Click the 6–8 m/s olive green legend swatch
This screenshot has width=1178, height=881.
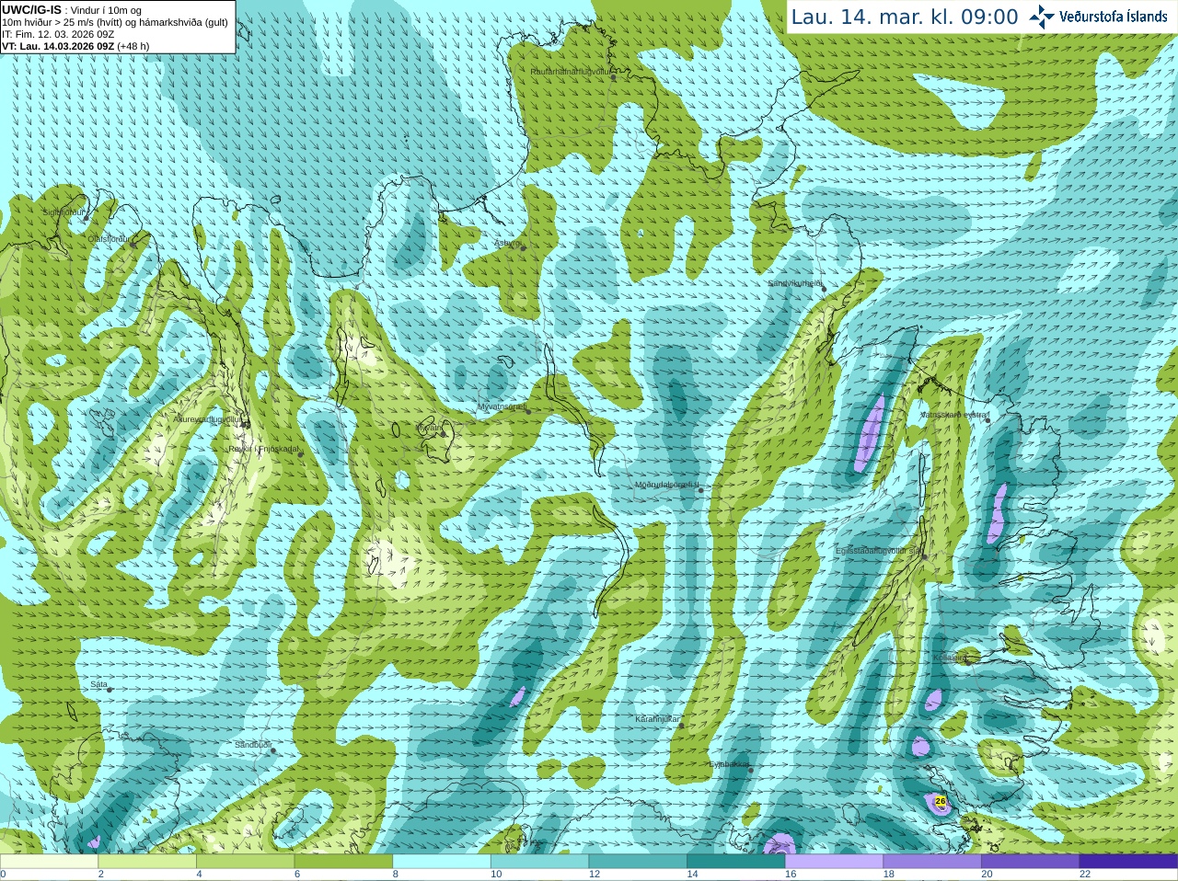(343, 862)
